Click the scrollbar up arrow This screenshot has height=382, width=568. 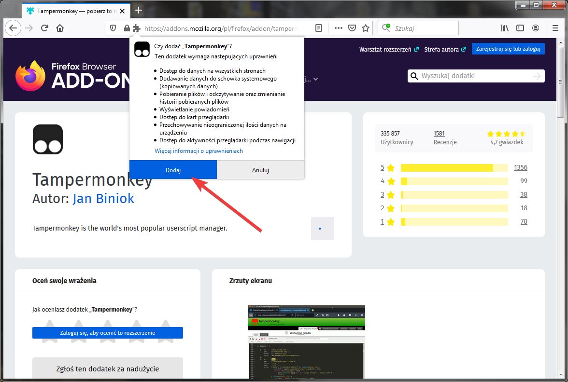(561, 42)
